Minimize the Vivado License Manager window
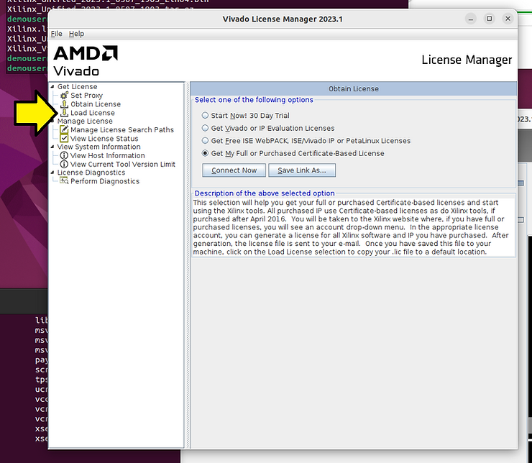 coord(471,19)
